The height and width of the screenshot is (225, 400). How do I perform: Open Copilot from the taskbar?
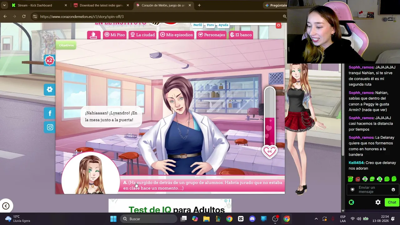(x=195, y=219)
